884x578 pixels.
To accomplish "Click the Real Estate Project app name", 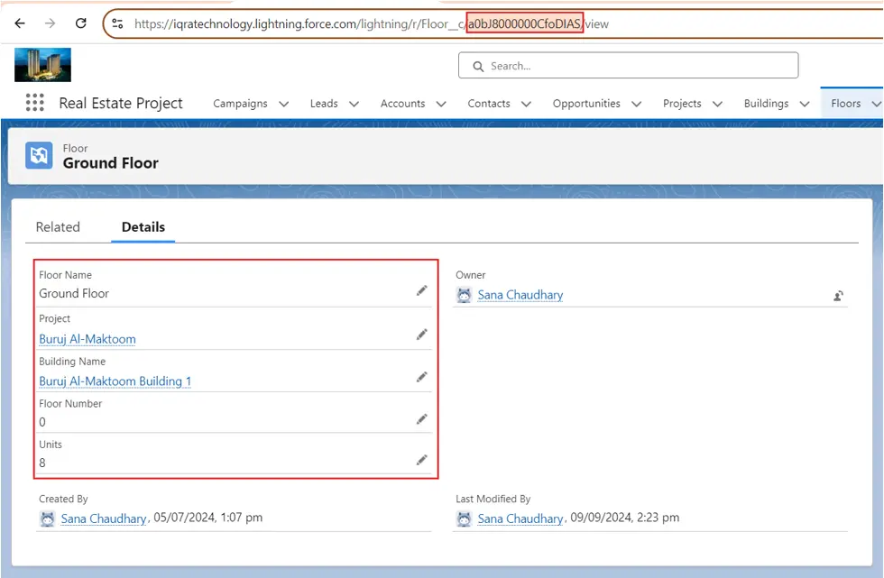I will (x=121, y=104).
